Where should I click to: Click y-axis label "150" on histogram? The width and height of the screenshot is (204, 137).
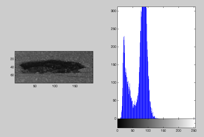point(113,65)
